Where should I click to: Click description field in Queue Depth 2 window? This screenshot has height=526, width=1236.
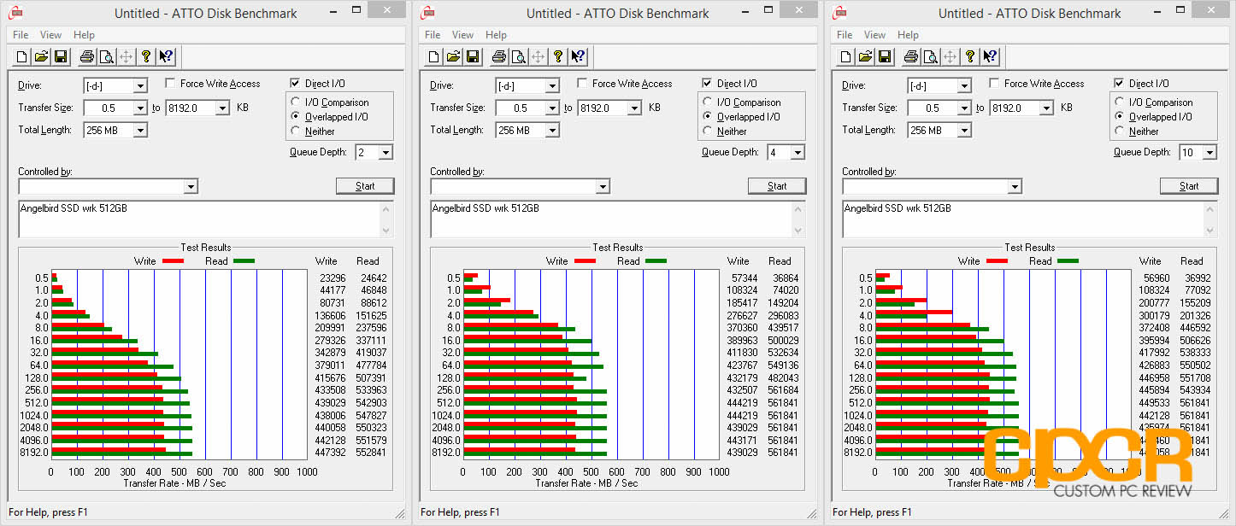point(206,219)
